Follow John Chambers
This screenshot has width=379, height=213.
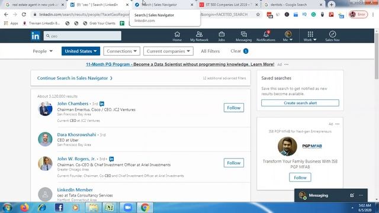click(x=234, y=108)
